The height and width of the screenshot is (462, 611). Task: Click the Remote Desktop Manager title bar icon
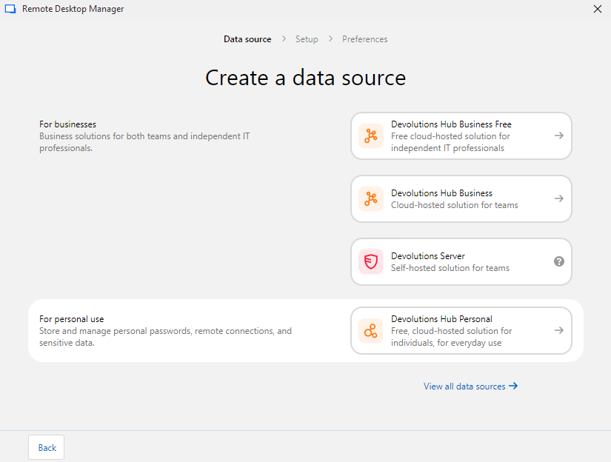(10, 10)
